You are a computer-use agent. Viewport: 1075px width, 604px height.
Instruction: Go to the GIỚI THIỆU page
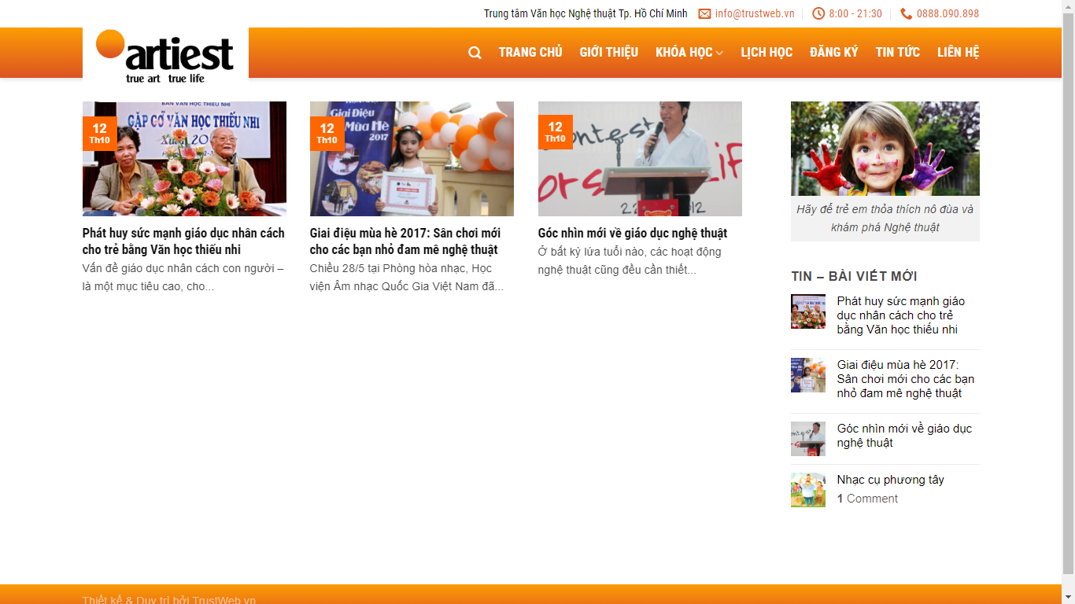point(608,53)
